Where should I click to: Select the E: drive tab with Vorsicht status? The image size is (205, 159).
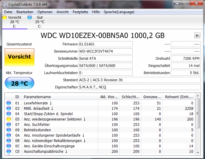pos(14,22)
